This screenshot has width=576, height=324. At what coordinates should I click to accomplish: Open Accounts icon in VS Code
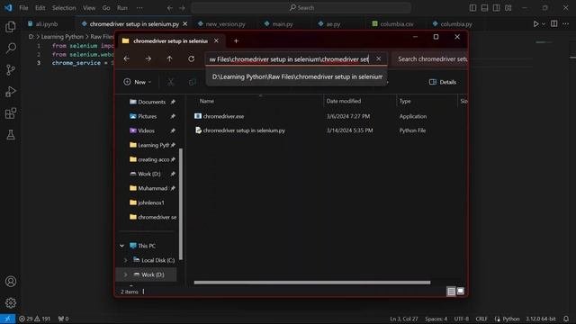11,282
